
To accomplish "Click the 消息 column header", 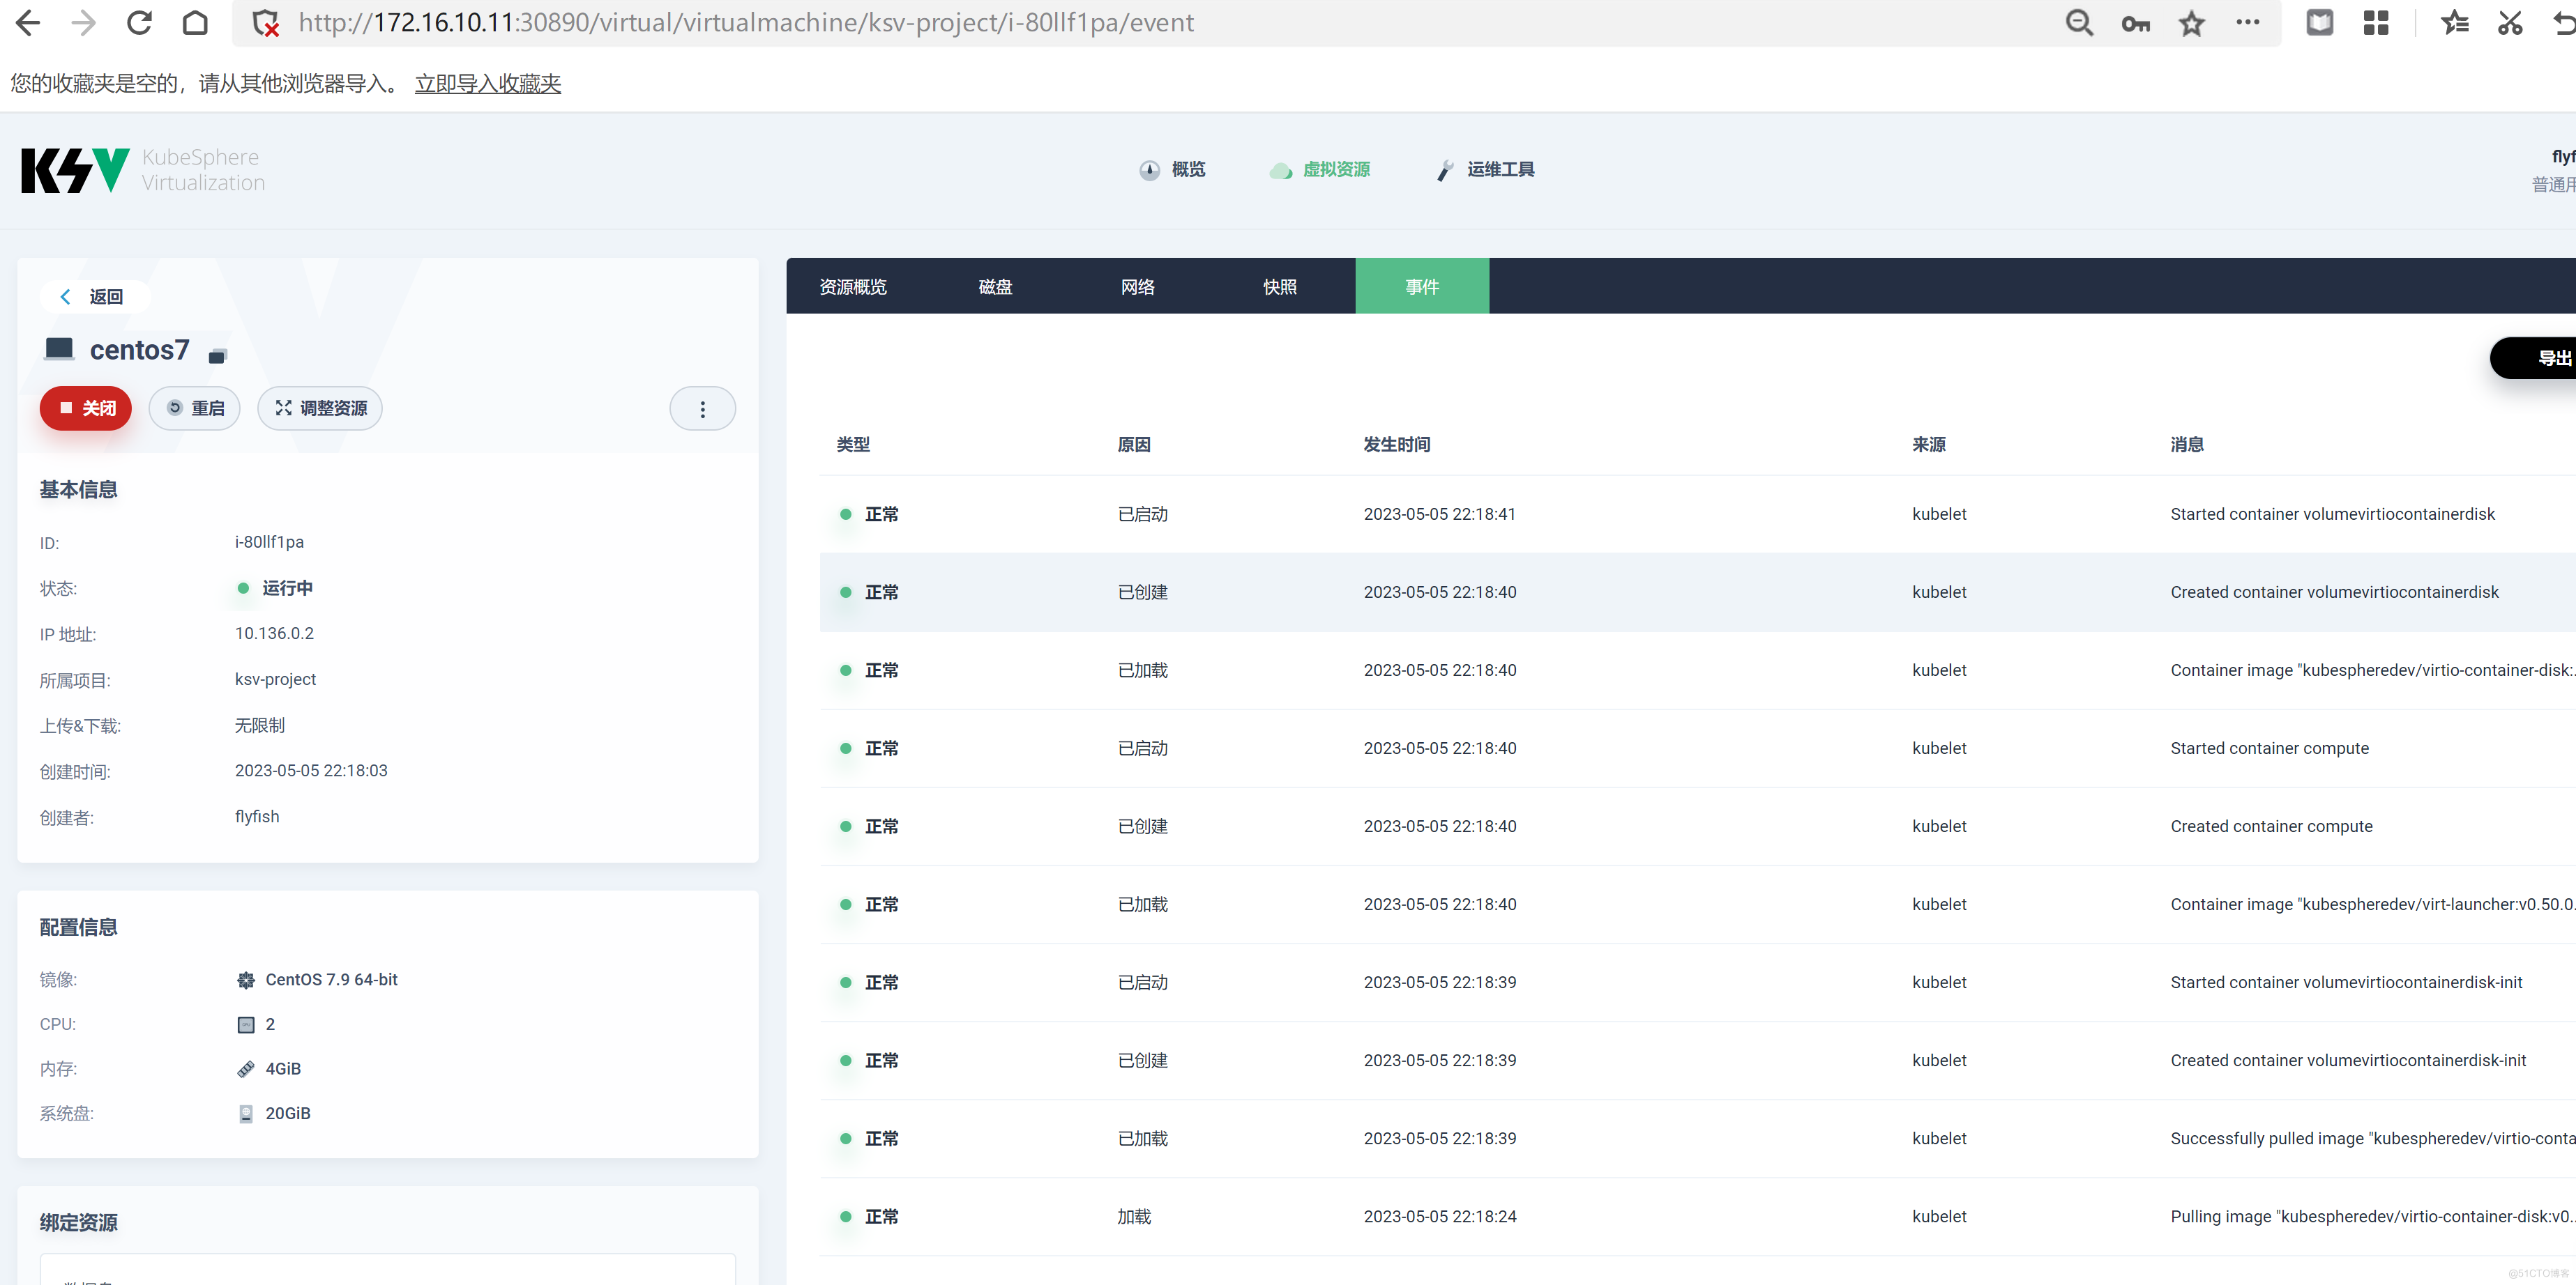I will (2187, 445).
